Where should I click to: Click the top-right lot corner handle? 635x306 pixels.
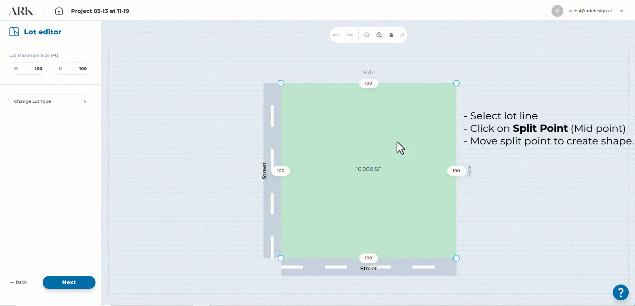[456, 83]
